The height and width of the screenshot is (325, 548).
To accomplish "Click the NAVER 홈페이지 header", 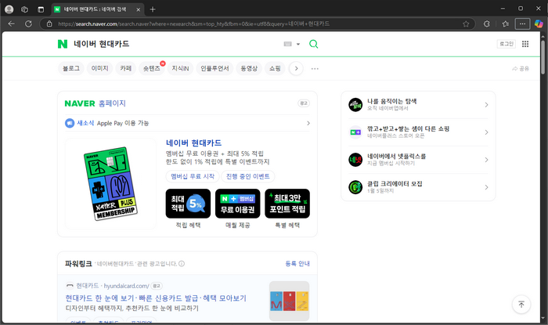I will click(95, 103).
